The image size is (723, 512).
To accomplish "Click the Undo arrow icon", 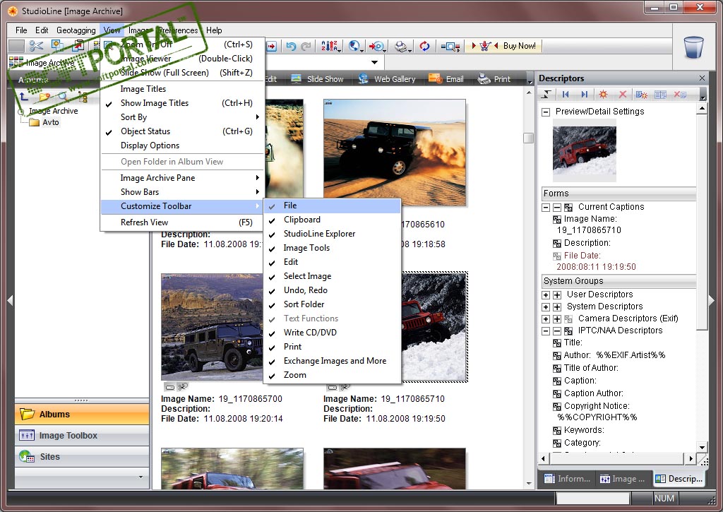I will click(290, 46).
